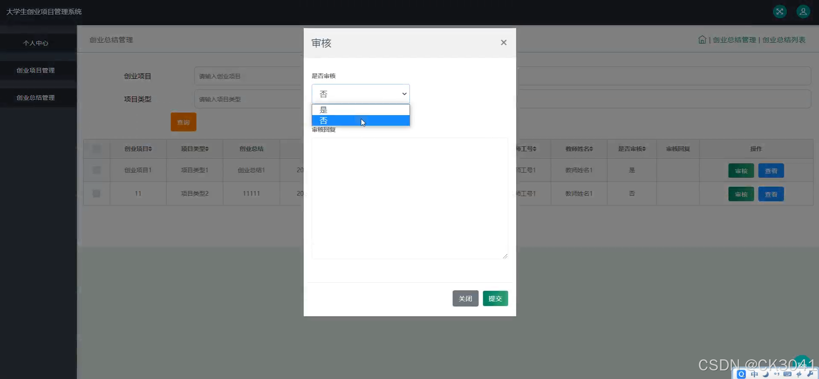The width and height of the screenshot is (819, 379).
Task: Toggle the moon half-width icon in IME bar
Action: (x=766, y=374)
